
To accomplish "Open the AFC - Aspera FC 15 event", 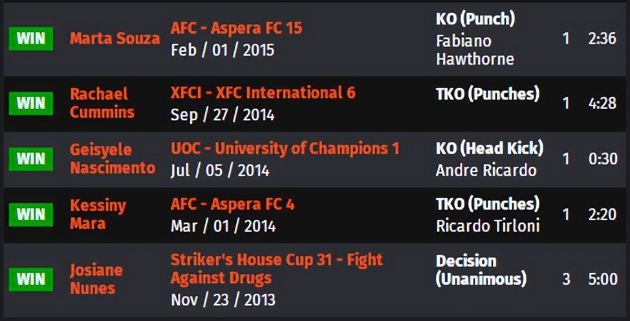I will [x=236, y=28].
